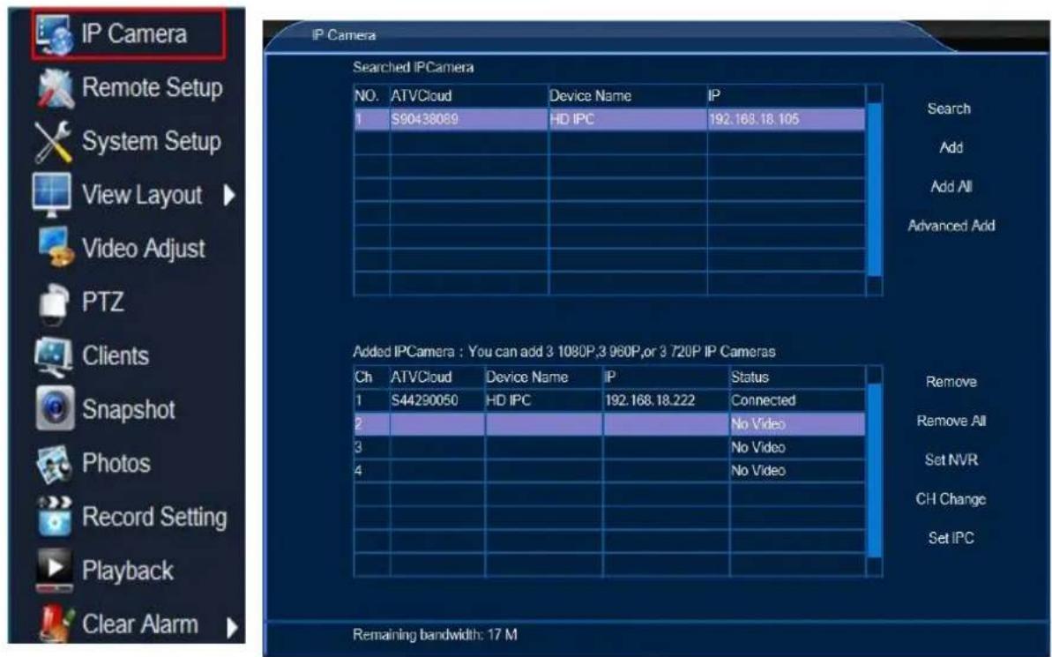Click the Remaining bandwidth: 17 M text
The width and height of the screenshot is (1052, 657).
(x=435, y=634)
